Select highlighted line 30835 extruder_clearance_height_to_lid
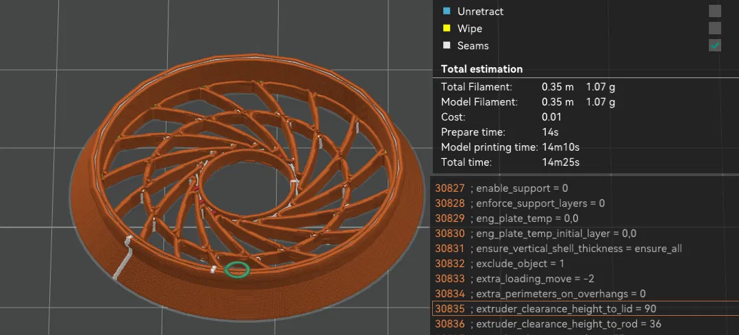Screen dimensions: 739x335 (586, 308)
